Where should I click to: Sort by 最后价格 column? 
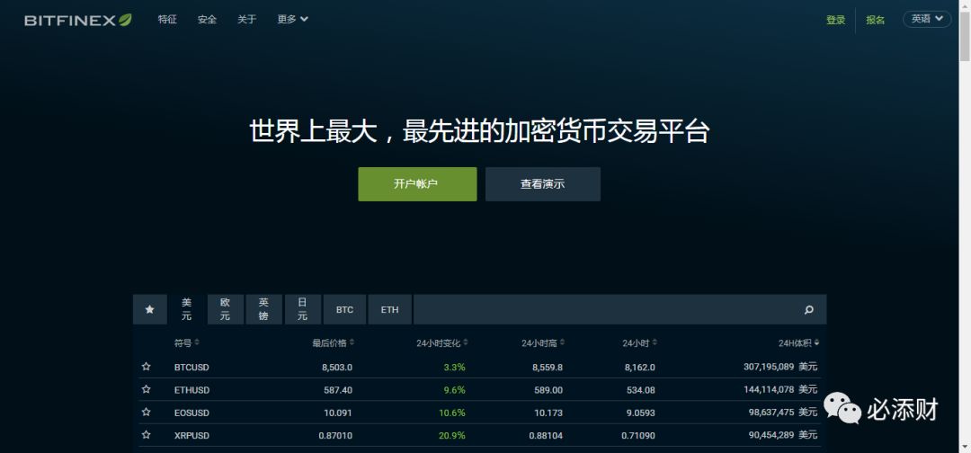click(334, 342)
